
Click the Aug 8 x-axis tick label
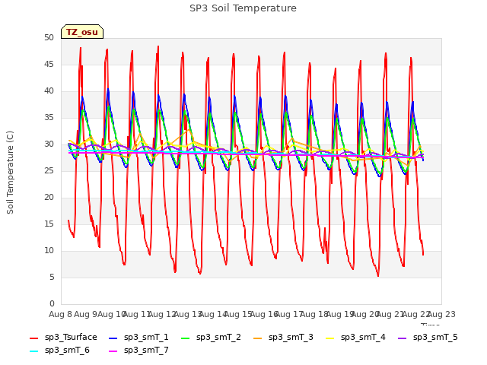[60, 314]
